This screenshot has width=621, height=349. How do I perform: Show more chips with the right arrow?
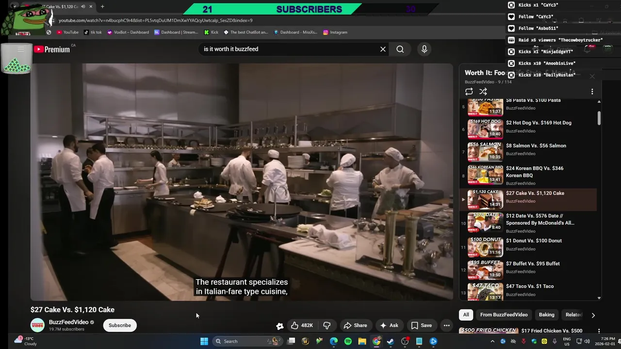pyautogui.click(x=593, y=315)
